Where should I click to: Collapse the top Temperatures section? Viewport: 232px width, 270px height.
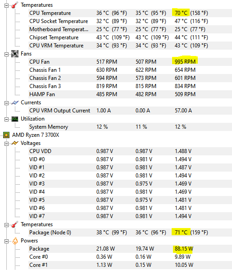[6, 6]
